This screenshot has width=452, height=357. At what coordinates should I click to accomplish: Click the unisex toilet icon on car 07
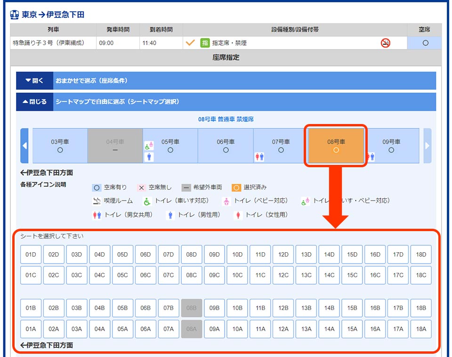(259, 157)
